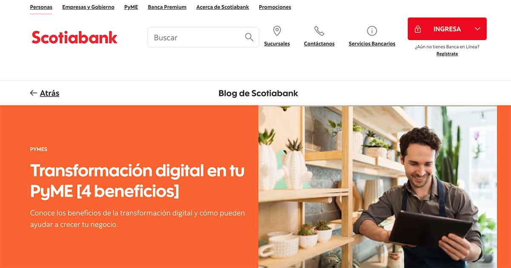Click the Scotiabank logo

[x=74, y=37]
